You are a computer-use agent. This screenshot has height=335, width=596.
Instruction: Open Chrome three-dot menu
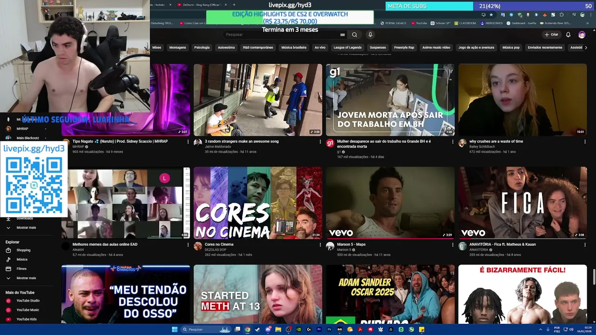(x=590, y=14)
